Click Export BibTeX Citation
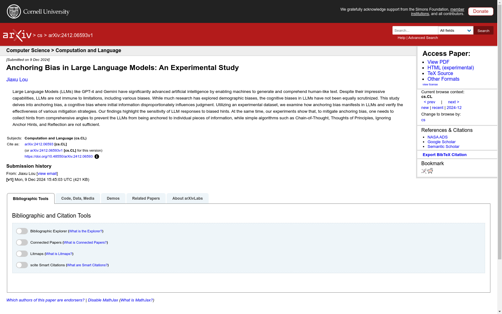 pos(444,154)
